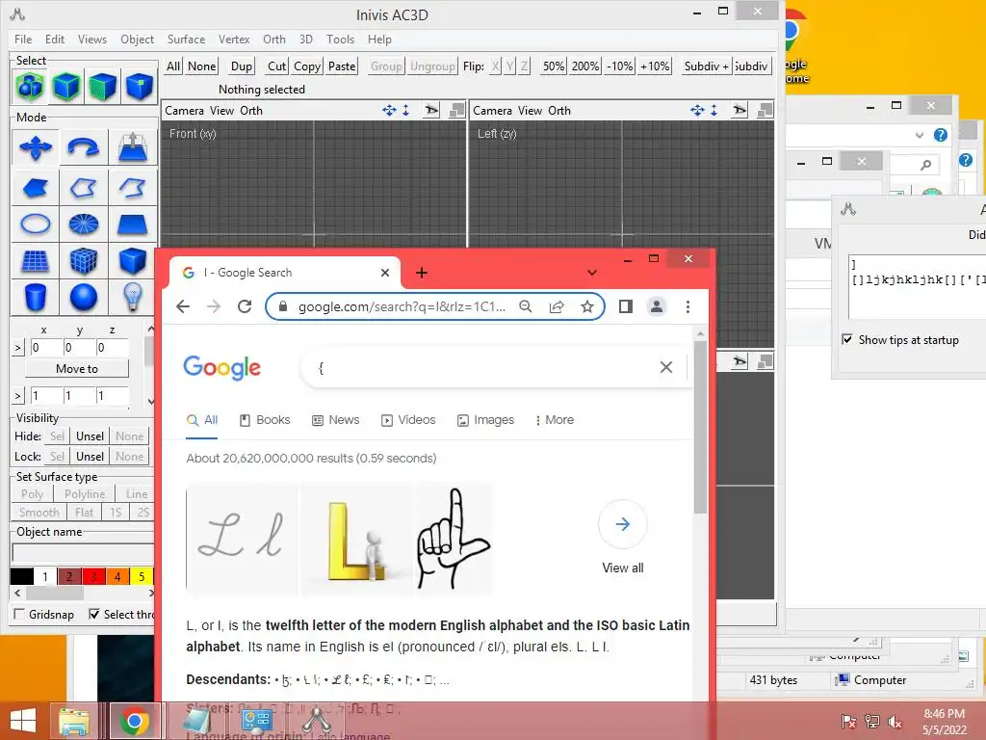Pick the black palette swatch
The image size is (986, 740).
pos(22,576)
